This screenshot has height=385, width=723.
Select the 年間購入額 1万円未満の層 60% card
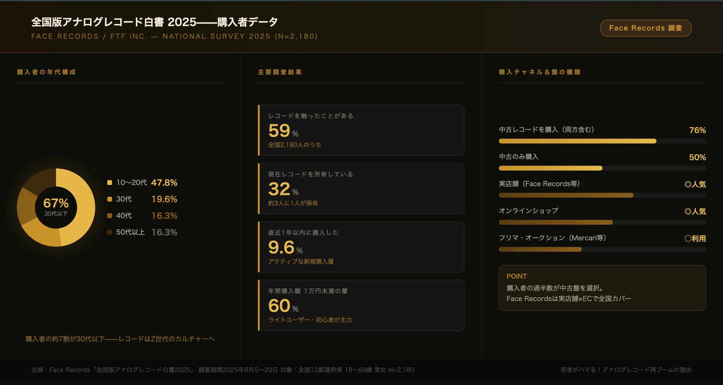pos(361,305)
